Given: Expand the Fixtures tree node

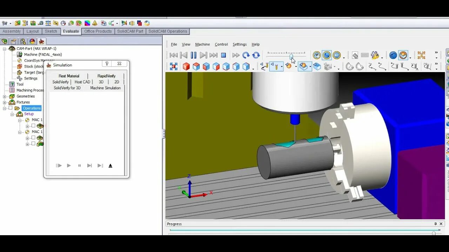Looking at the screenshot, I should [x=5, y=102].
